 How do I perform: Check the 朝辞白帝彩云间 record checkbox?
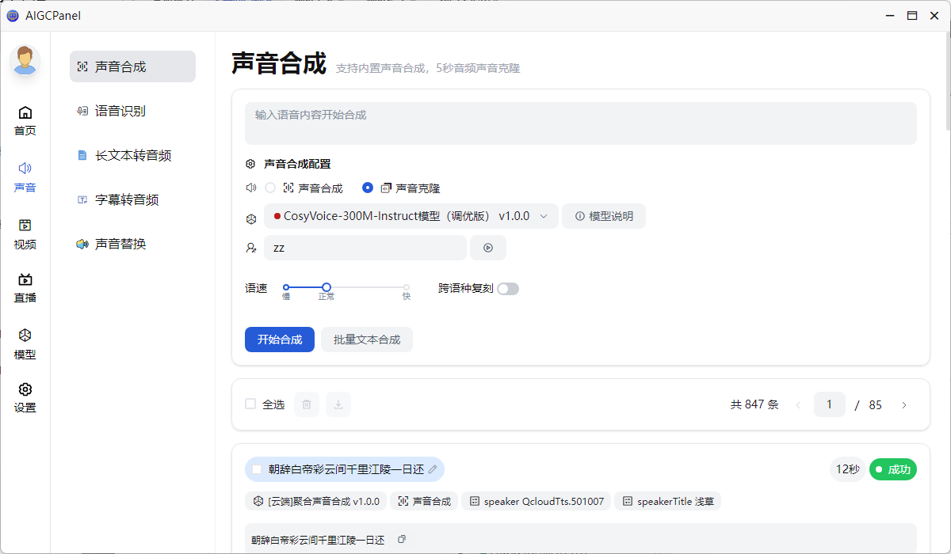click(257, 469)
